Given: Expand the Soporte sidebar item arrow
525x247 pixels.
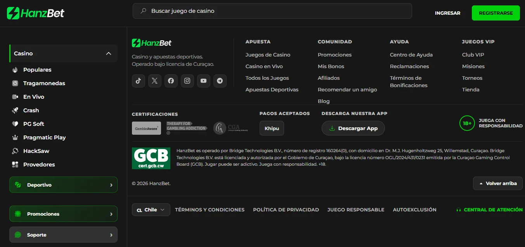Looking at the screenshot, I should 111,235.
